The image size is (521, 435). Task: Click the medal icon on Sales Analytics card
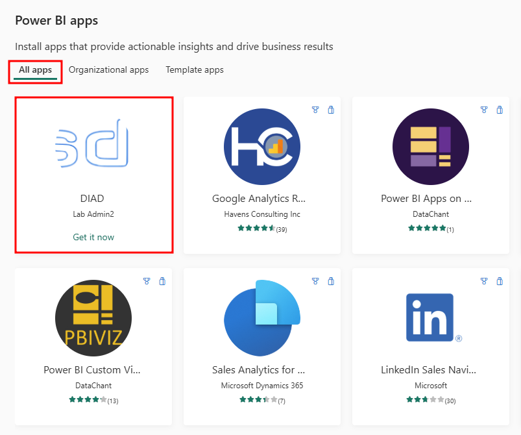[315, 281]
